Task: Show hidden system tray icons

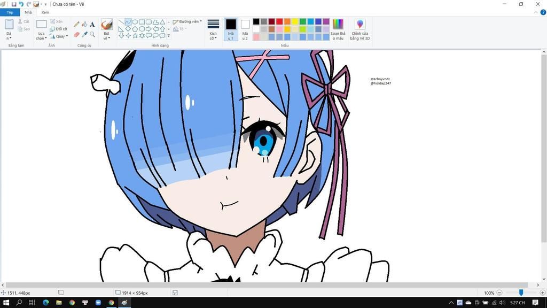Action: [451, 303]
